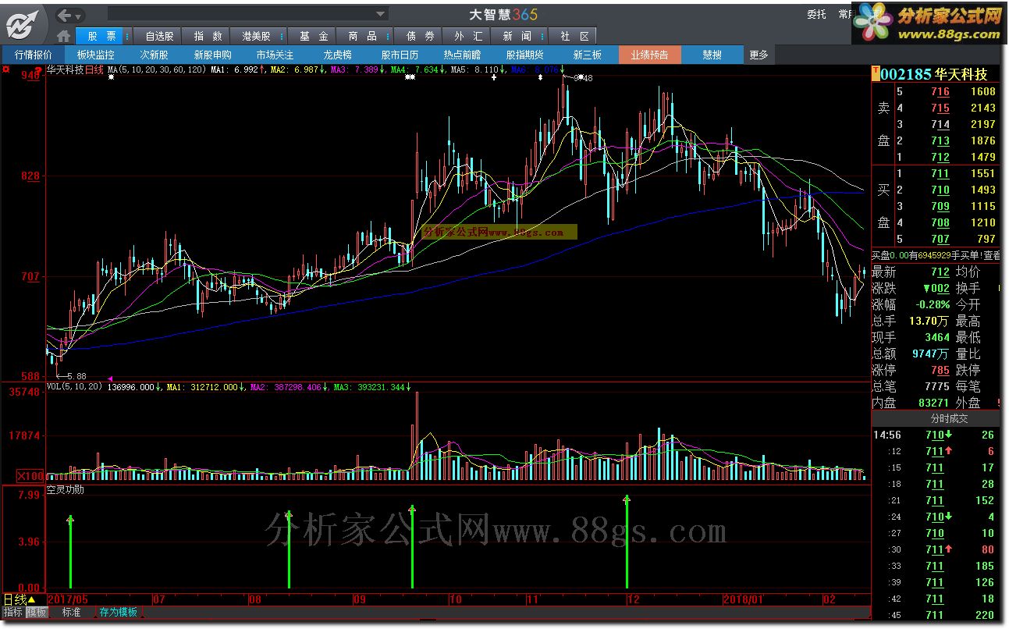Open the 基金 tab
1009x629 pixels.
(x=313, y=36)
